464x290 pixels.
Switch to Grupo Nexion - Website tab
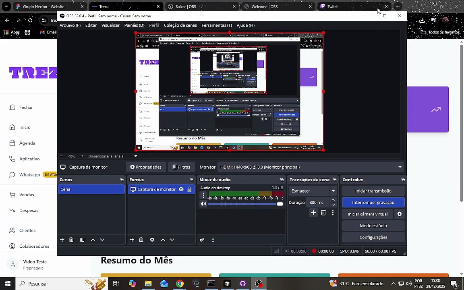tap(50, 6)
